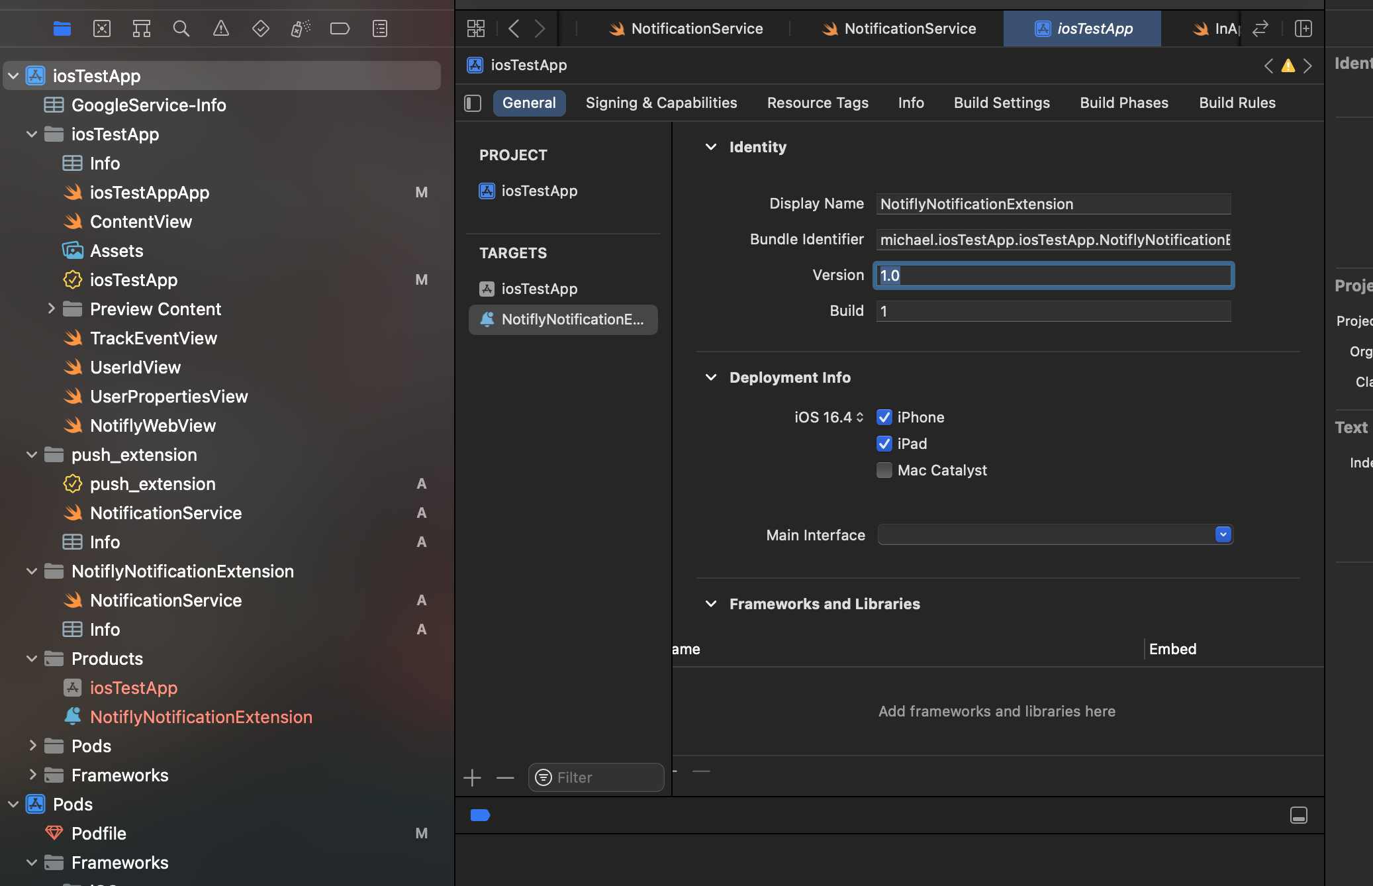Select the Signing & Capabilities tab
This screenshot has height=886, width=1373.
[x=661, y=101]
